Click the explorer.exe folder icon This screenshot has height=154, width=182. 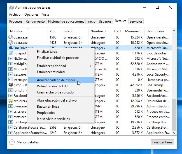pos(11,101)
